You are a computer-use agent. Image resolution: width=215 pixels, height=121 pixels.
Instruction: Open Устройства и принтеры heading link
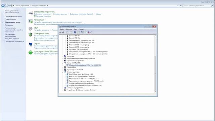44,12
